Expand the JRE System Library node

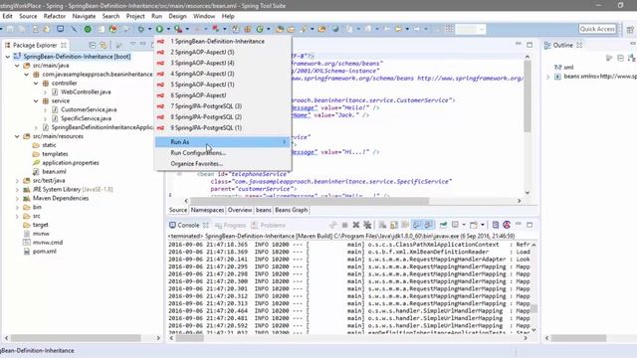pyautogui.click(x=17, y=190)
